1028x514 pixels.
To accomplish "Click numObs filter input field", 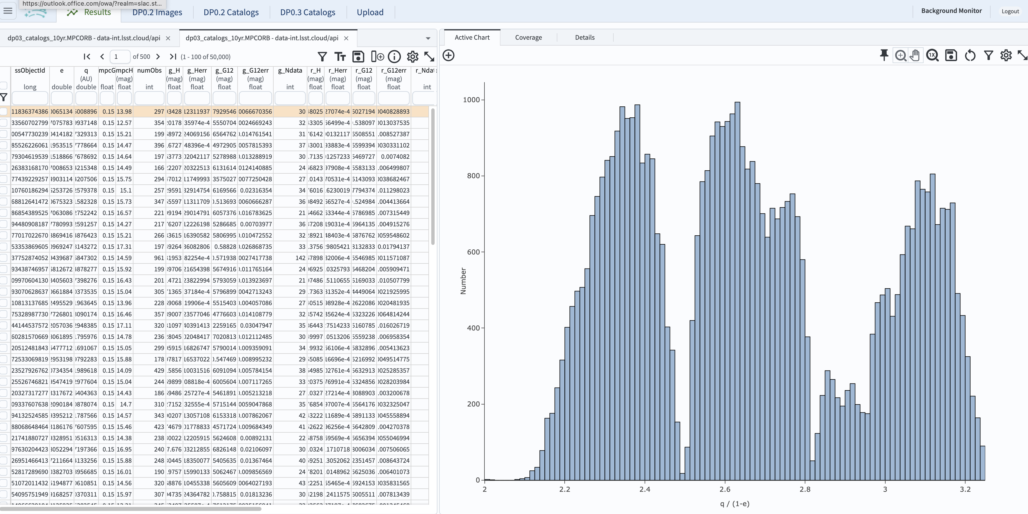I will [x=149, y=98].
